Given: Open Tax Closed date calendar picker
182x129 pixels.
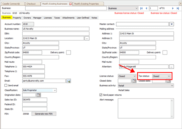Looking at the screenshot, I should pyautogui.click(x=169, y=81).
